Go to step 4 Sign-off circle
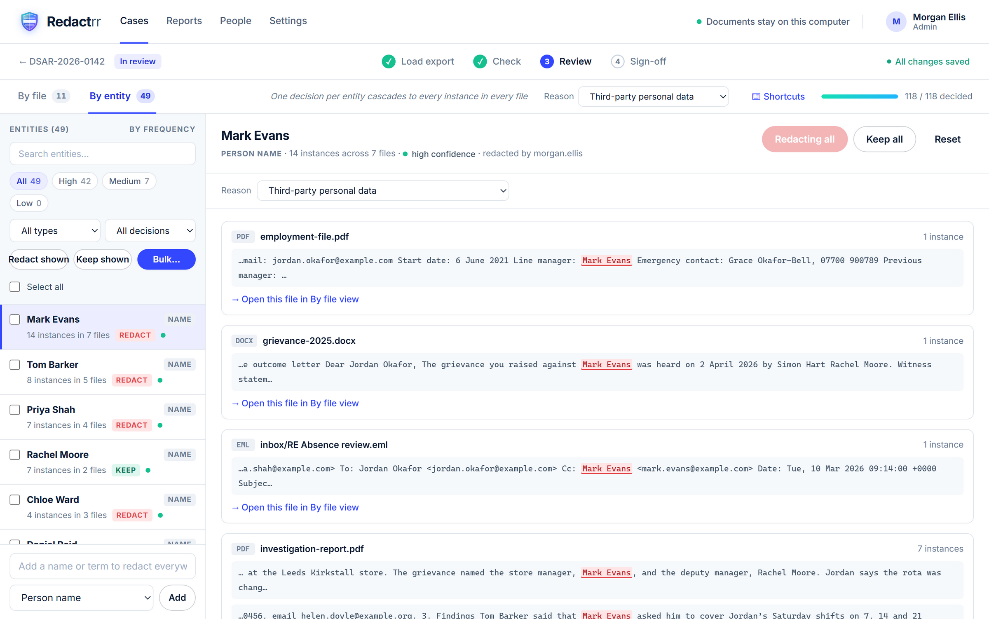 [x=617, y=61]
